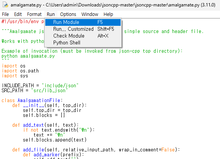Click the SRC_PATH assignment

click(35, 90)
